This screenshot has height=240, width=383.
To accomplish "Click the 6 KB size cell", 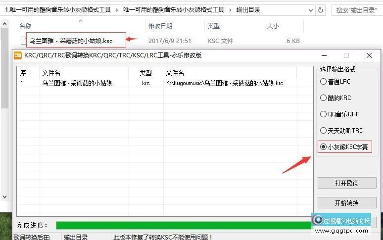I will [x=293, y=41].
